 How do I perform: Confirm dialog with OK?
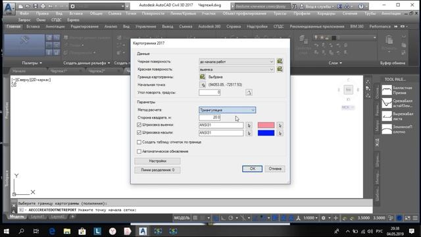(253, 169)
